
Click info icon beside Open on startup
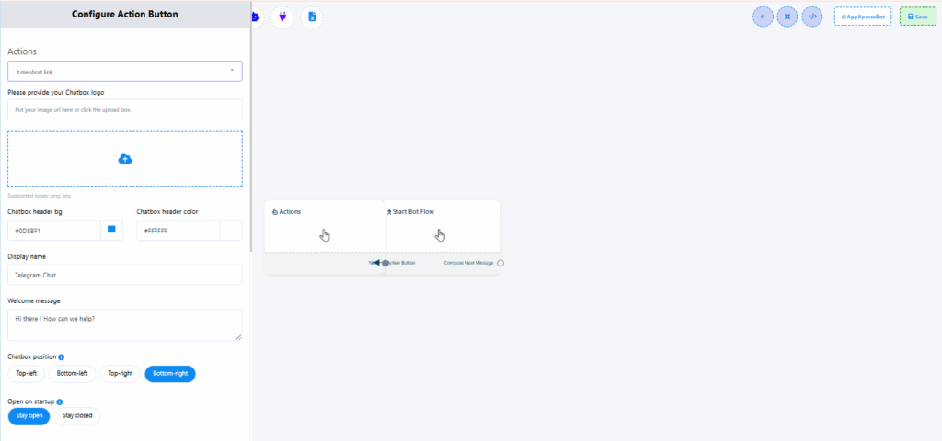pyautogui.click(x=61, y=401)
